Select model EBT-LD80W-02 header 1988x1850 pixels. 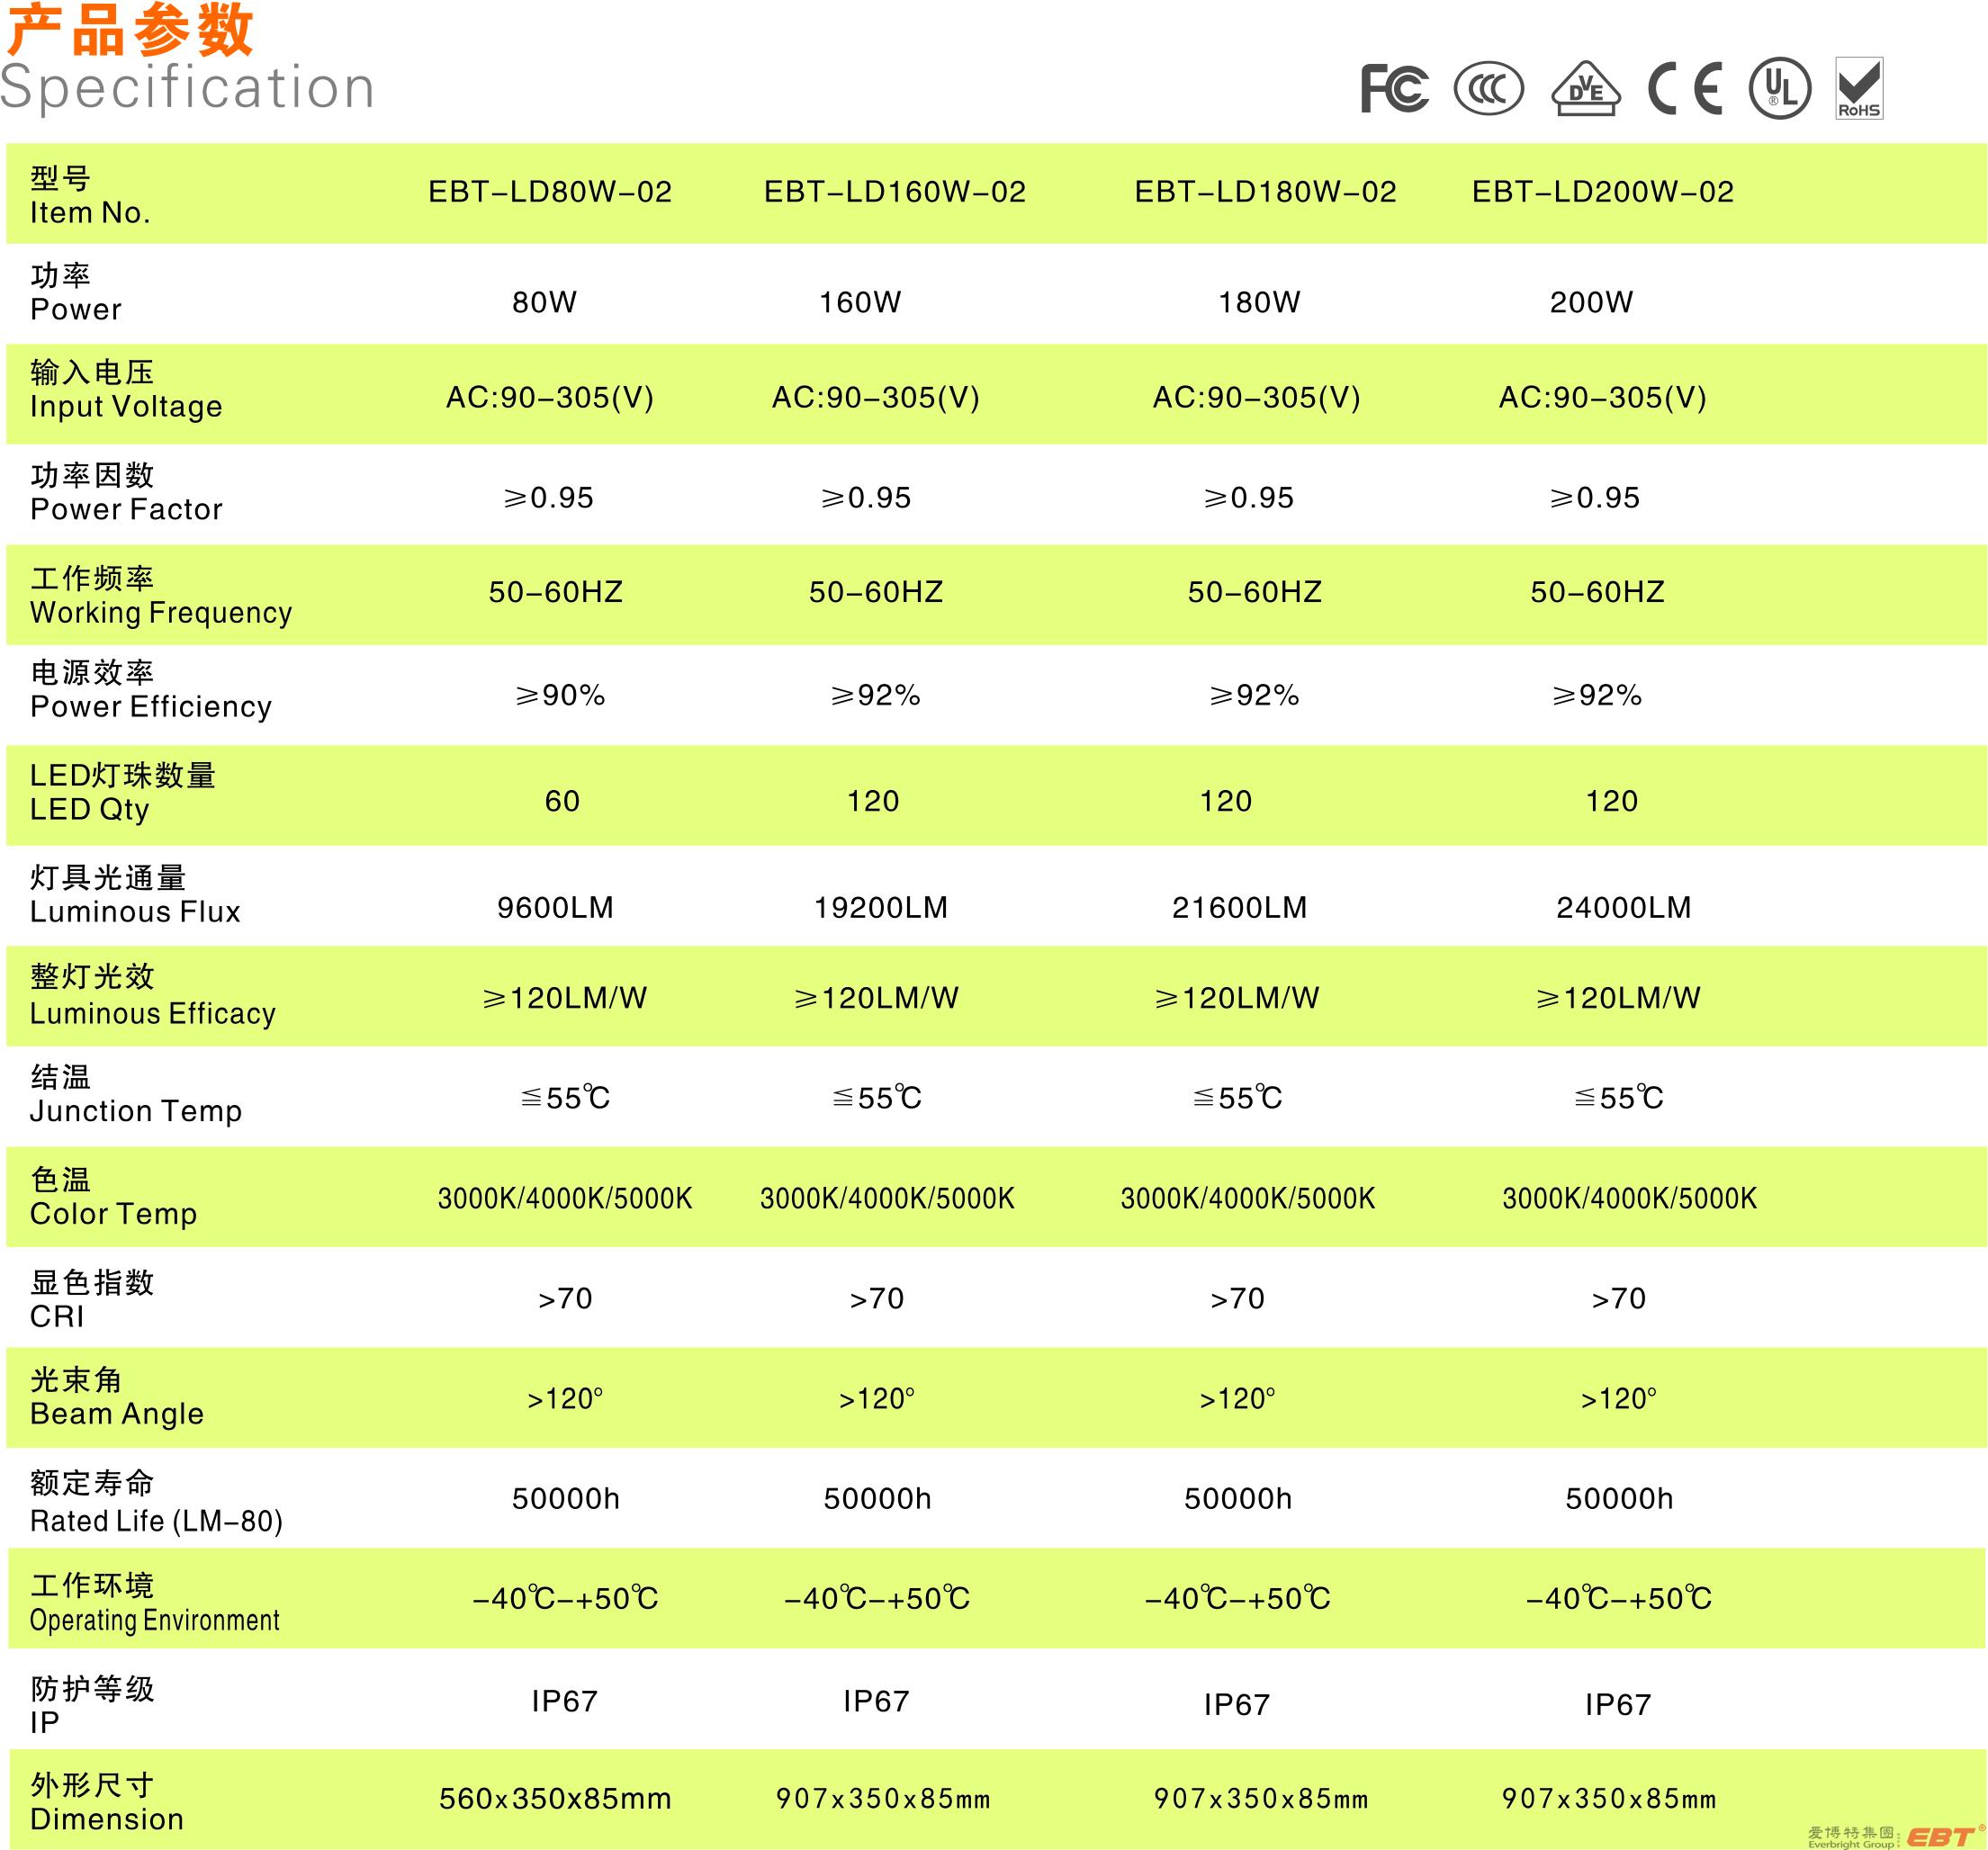point(550,192)
